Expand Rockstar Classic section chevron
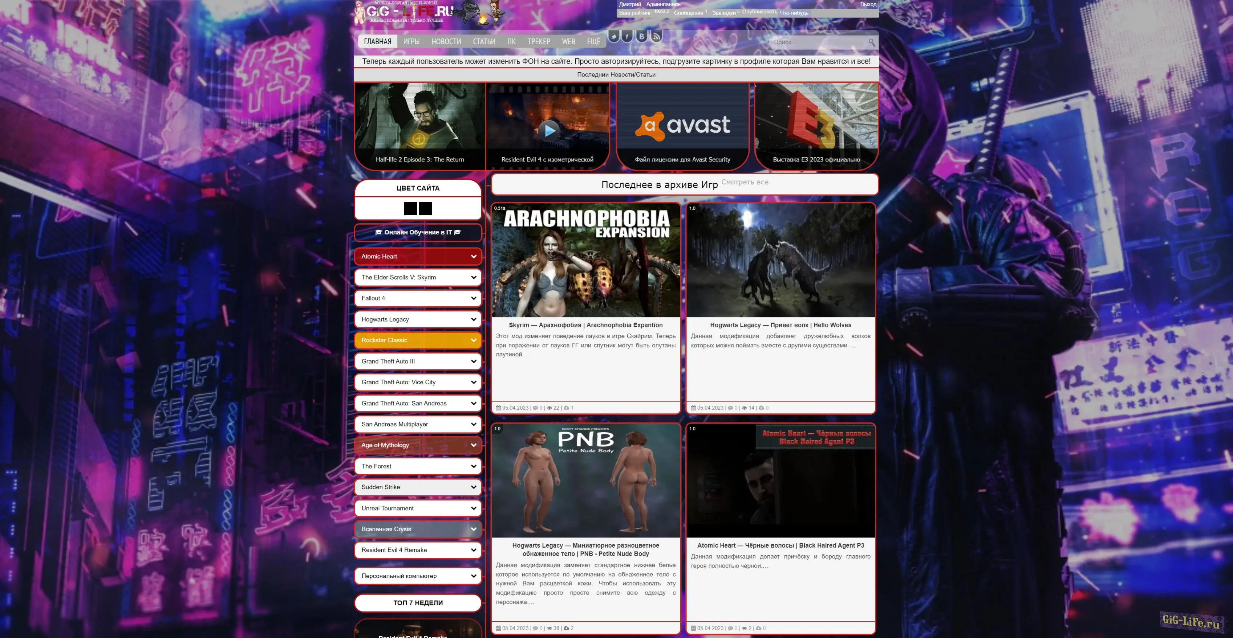The height and width of the screenshot is (638, 1233). tap(473, 340)
